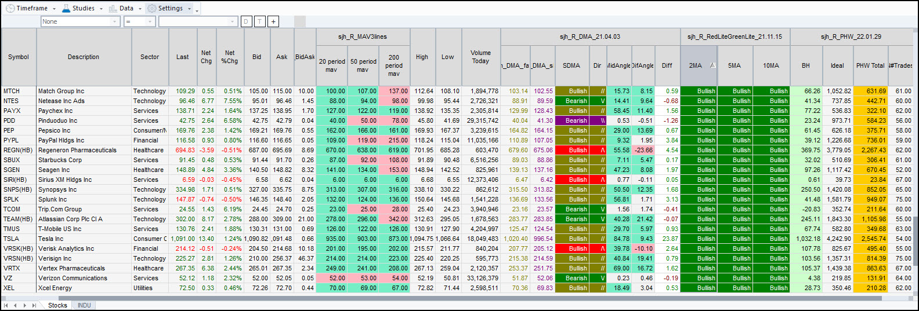Screen dimensions: 919x311
Task: Open the Studies dropdown arrow
Action: pos(101,9)
